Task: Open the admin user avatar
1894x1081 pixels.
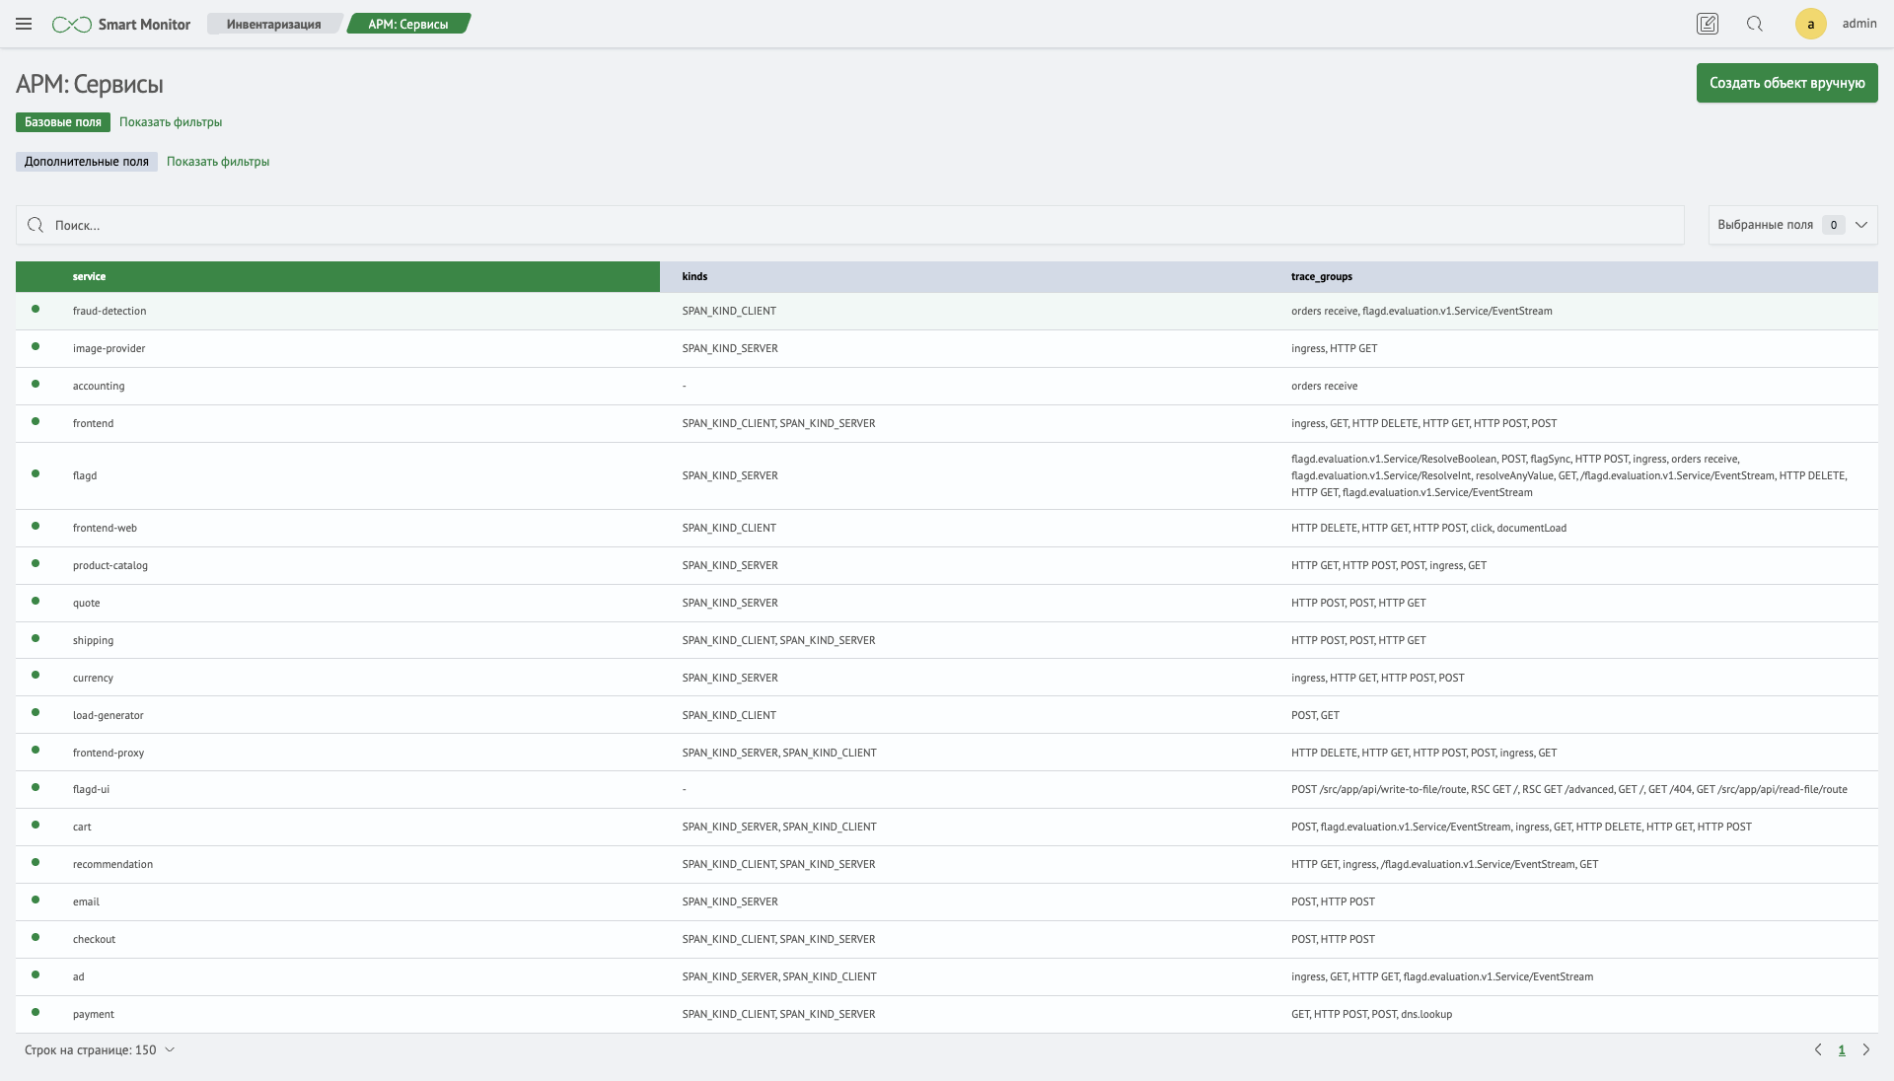Action: click(x=1810, y=24)
